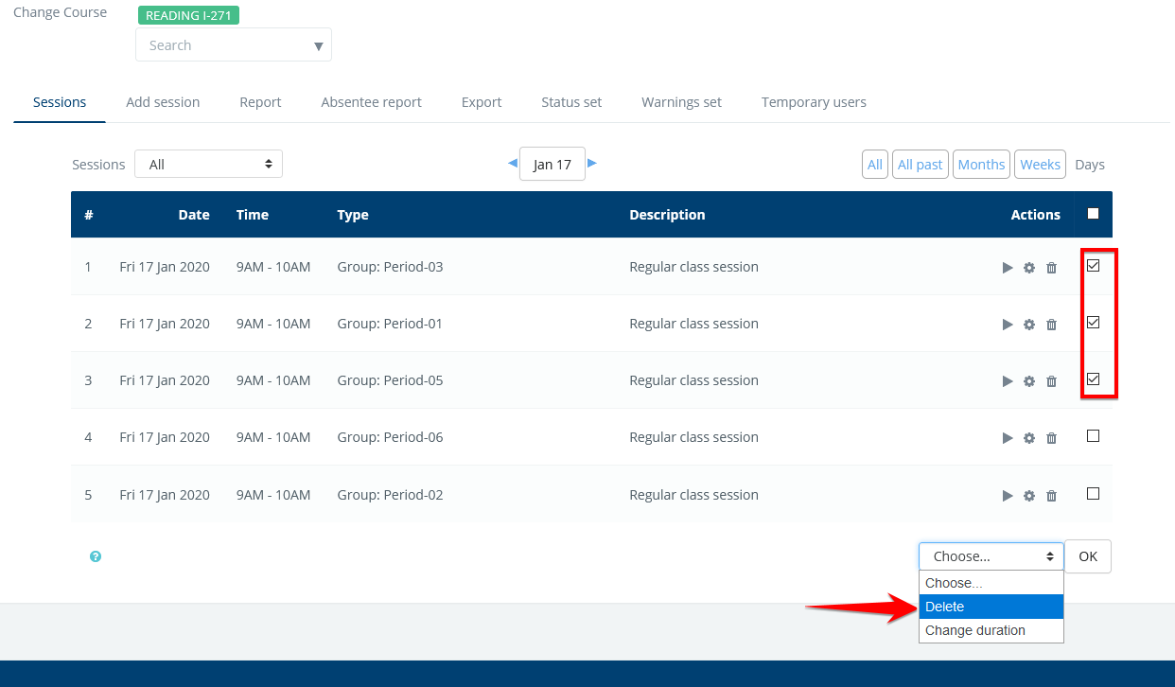Uncheck the Period-03 session checkbox

pyautogui.click(x=1093, y=266)
